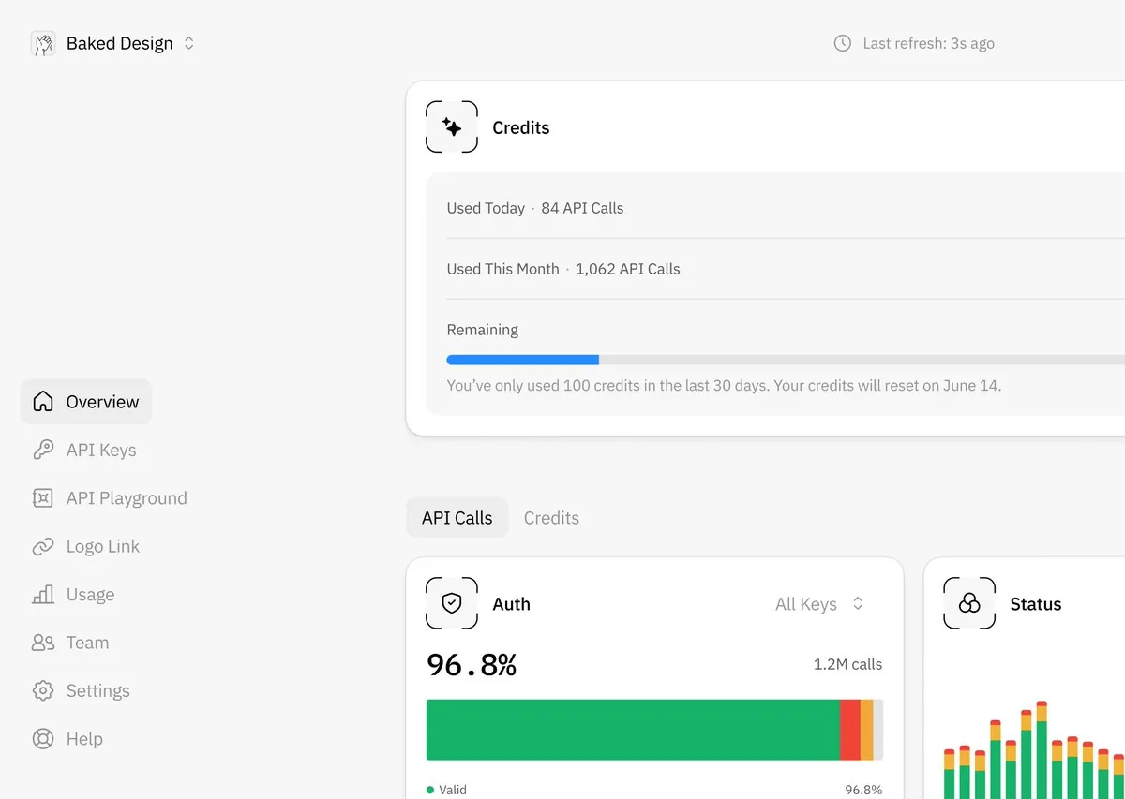
Task: Click the Credits sparkle icon
Action: (x=452, y=127)
